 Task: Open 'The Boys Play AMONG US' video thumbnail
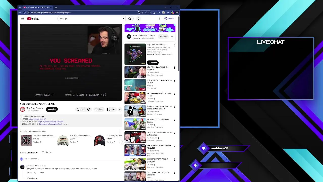(x=135, y=111)
